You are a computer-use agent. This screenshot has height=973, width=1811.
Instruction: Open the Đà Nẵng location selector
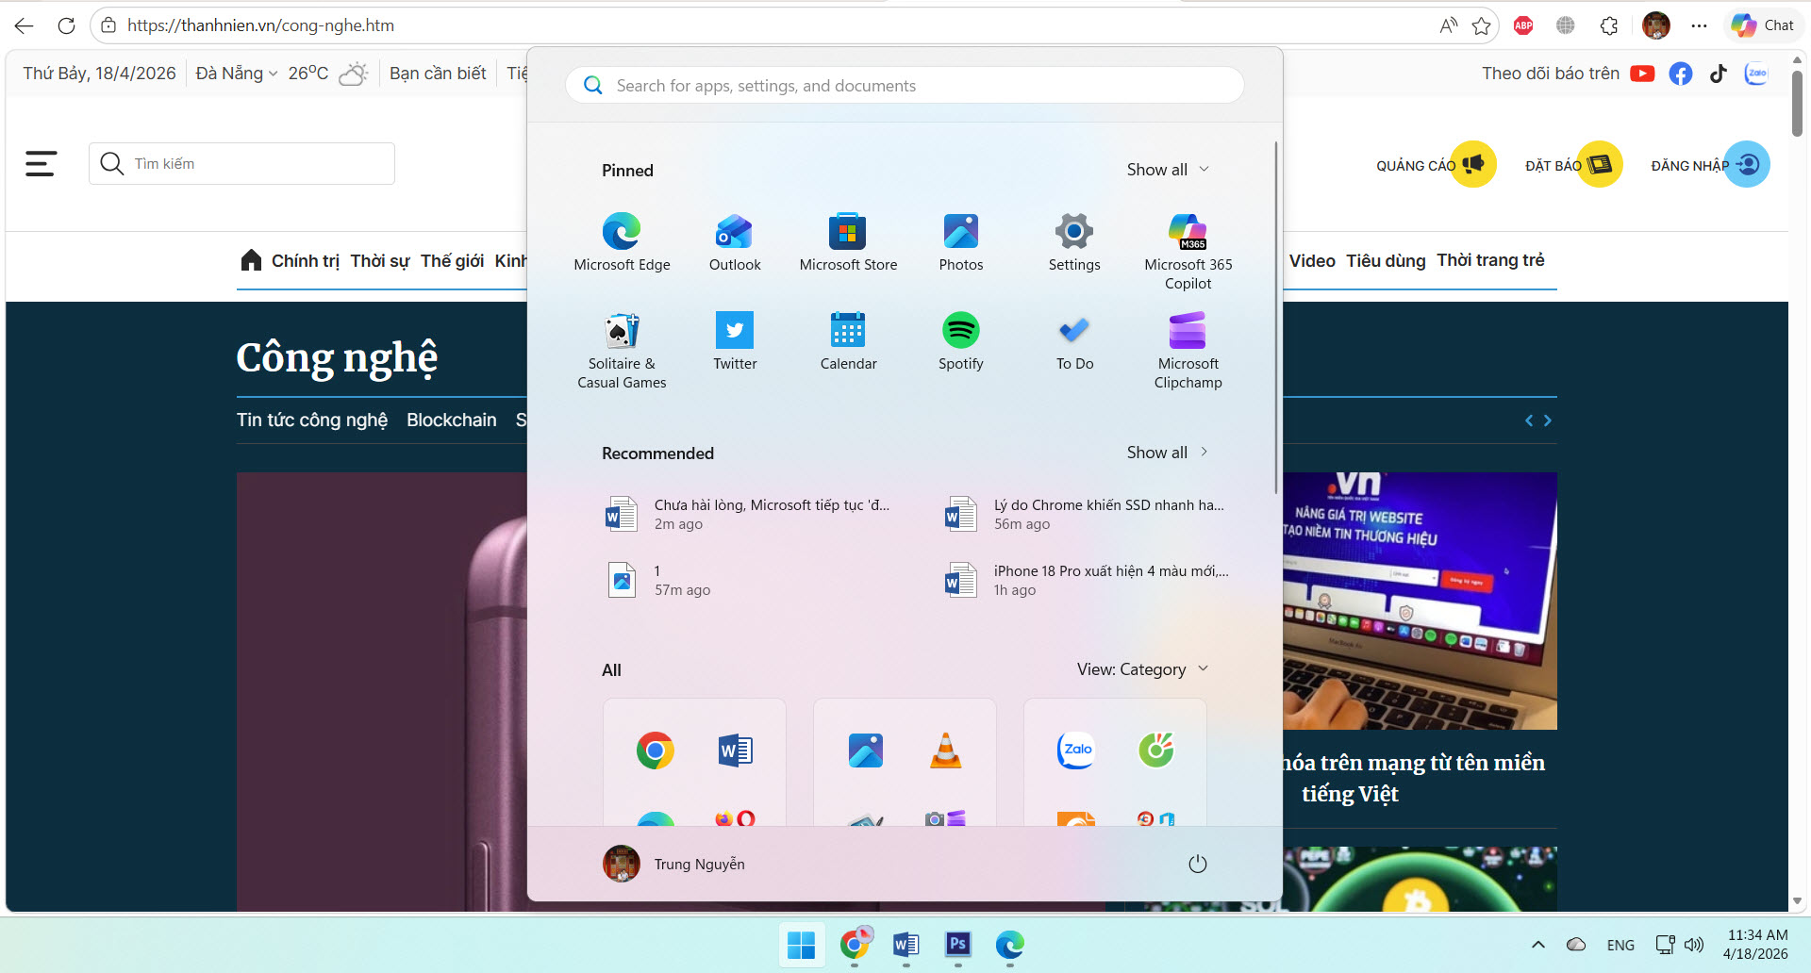[234, 73]
